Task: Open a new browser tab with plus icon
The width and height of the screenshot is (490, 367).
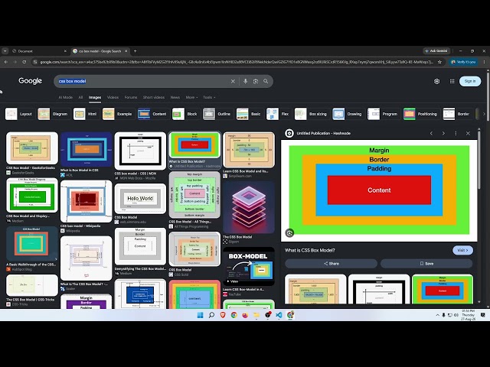Action: coord(135,51)
